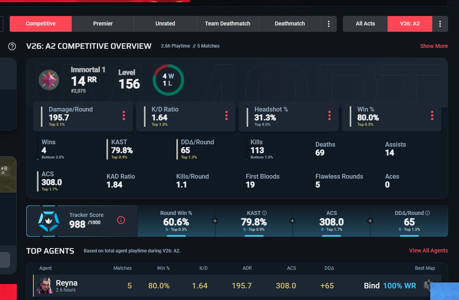Screen dimensions: 459x300
Task: Switch to the Unrated tab
Action: click(165, 24)
